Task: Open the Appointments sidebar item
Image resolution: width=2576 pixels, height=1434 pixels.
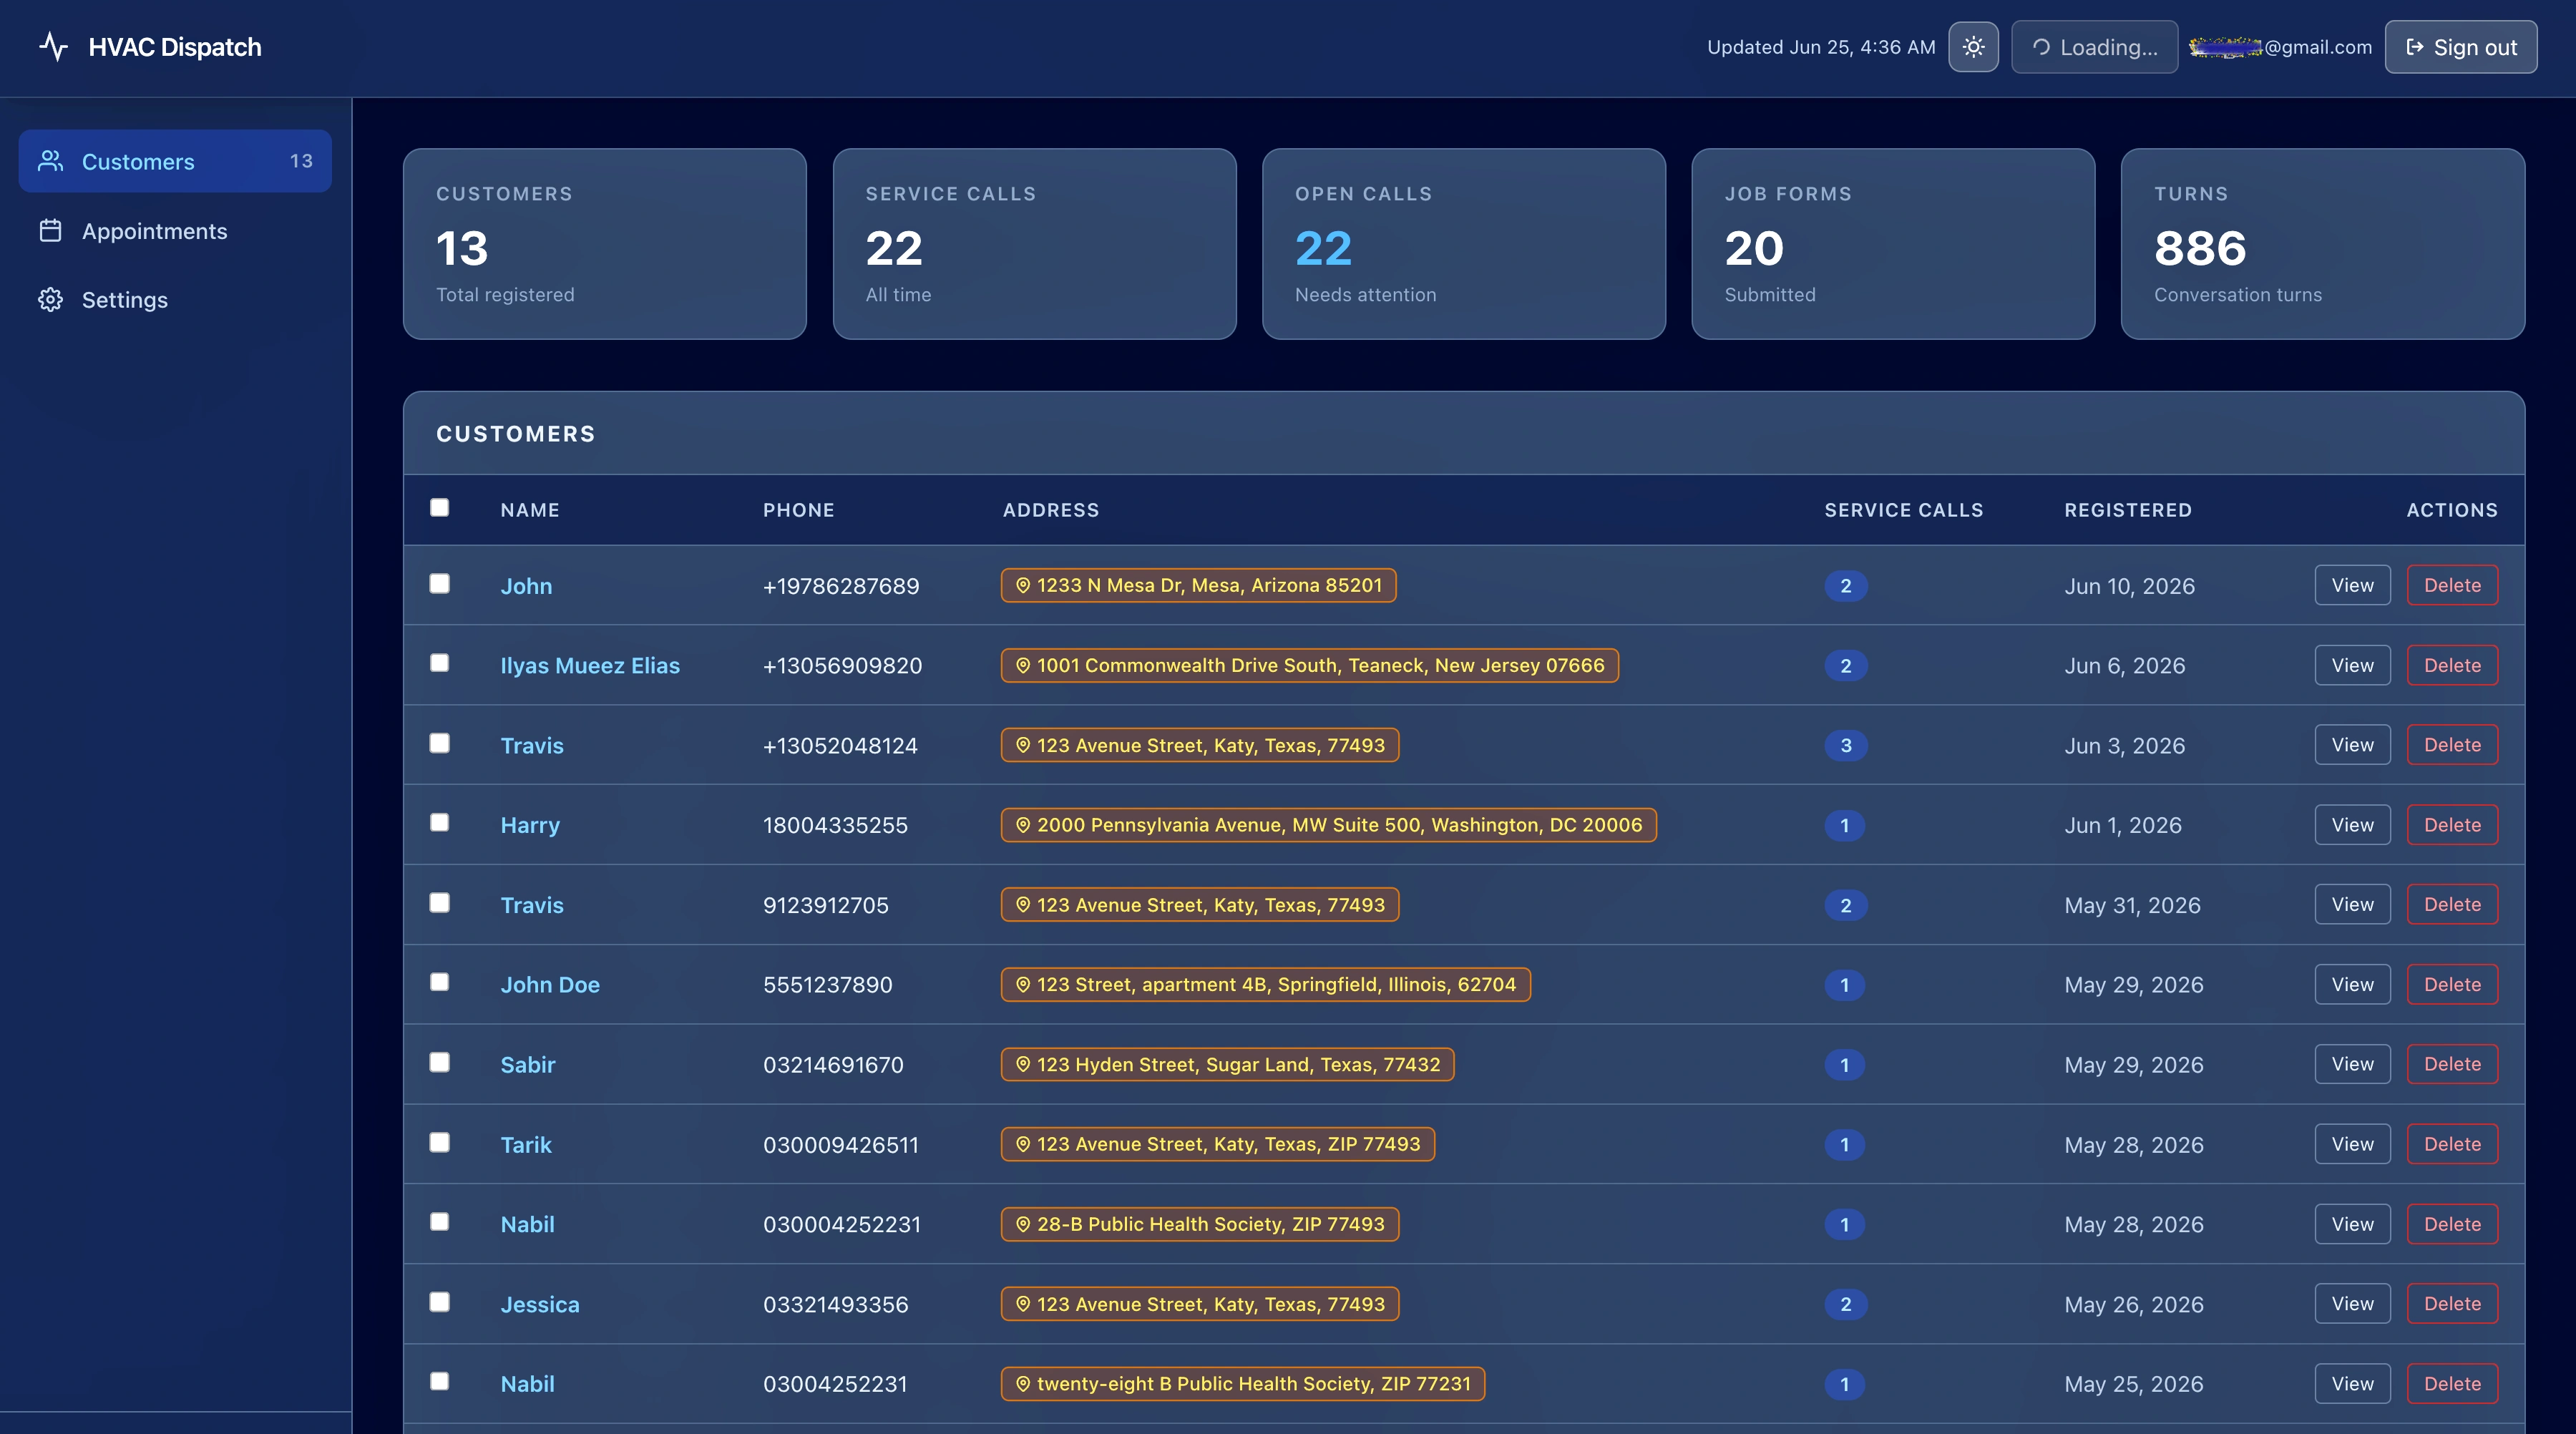Action: tap(175, 231)
